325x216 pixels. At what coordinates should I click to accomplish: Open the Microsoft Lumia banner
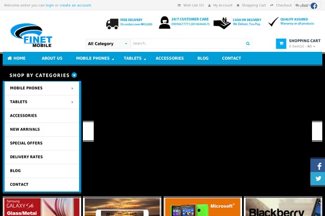tap(203, 207)
